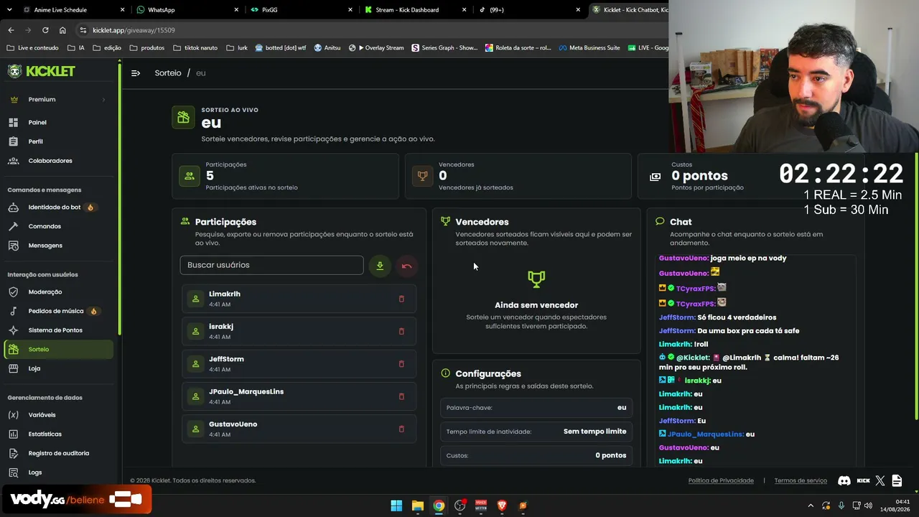
Task: Open the Mensagens page
Action: (x=45, y=246)
